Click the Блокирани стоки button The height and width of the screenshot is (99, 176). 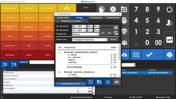[70, 84]
